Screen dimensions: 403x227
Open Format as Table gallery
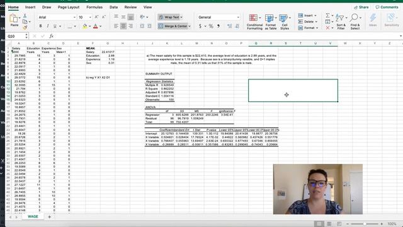click(x=271, y=22)
